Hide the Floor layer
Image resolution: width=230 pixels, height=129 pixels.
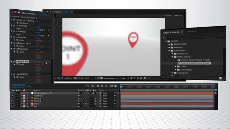tap(11, 104)
